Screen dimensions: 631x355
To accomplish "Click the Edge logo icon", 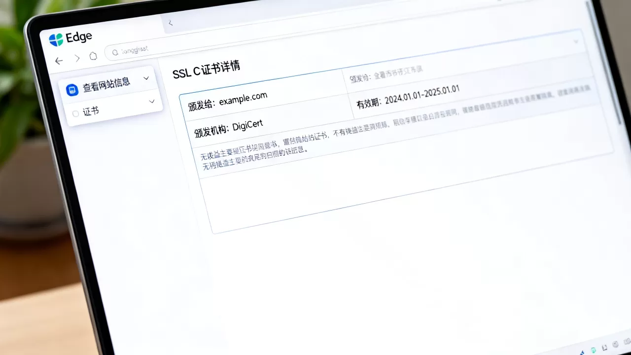I will pos(56,40).
